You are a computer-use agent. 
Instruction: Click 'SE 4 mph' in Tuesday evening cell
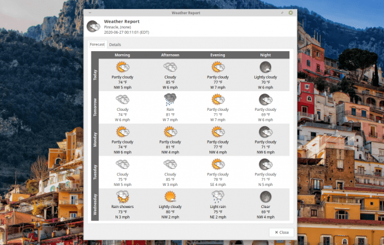(217, 185)
